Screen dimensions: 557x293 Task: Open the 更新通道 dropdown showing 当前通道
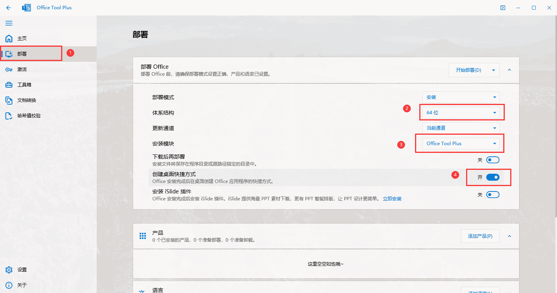click(x=461, y=128)
